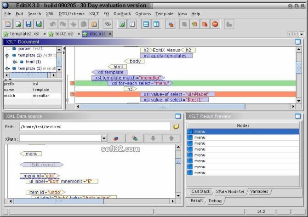Screen dimensions: 308x217
Task: Redo the last undone edit
Action: (63, 24)
